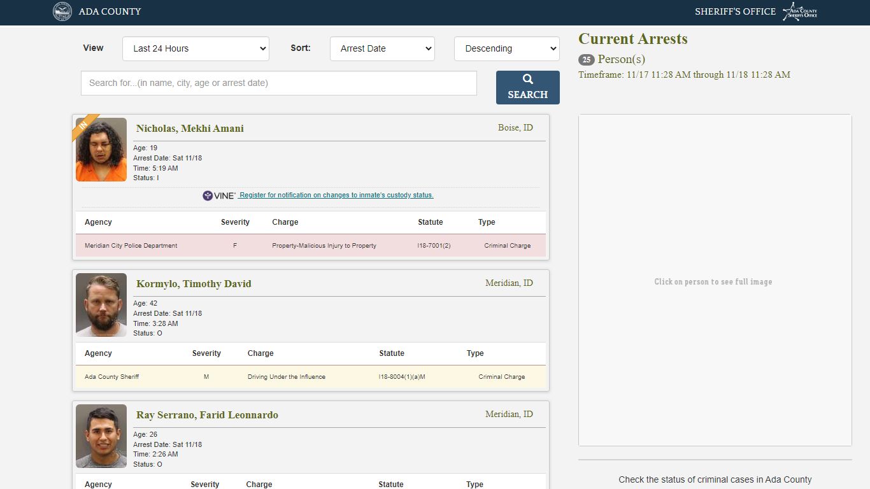View Farid Leonnardo Ray Serrano mugshot
The image size is (870, 489).
point(101,436)
